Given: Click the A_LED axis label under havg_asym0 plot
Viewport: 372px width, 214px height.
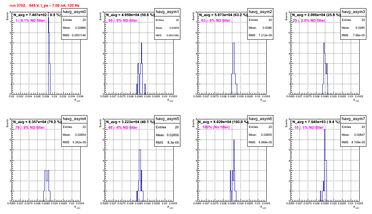Looking at the screenshot, I should click(x=77, y=100).
